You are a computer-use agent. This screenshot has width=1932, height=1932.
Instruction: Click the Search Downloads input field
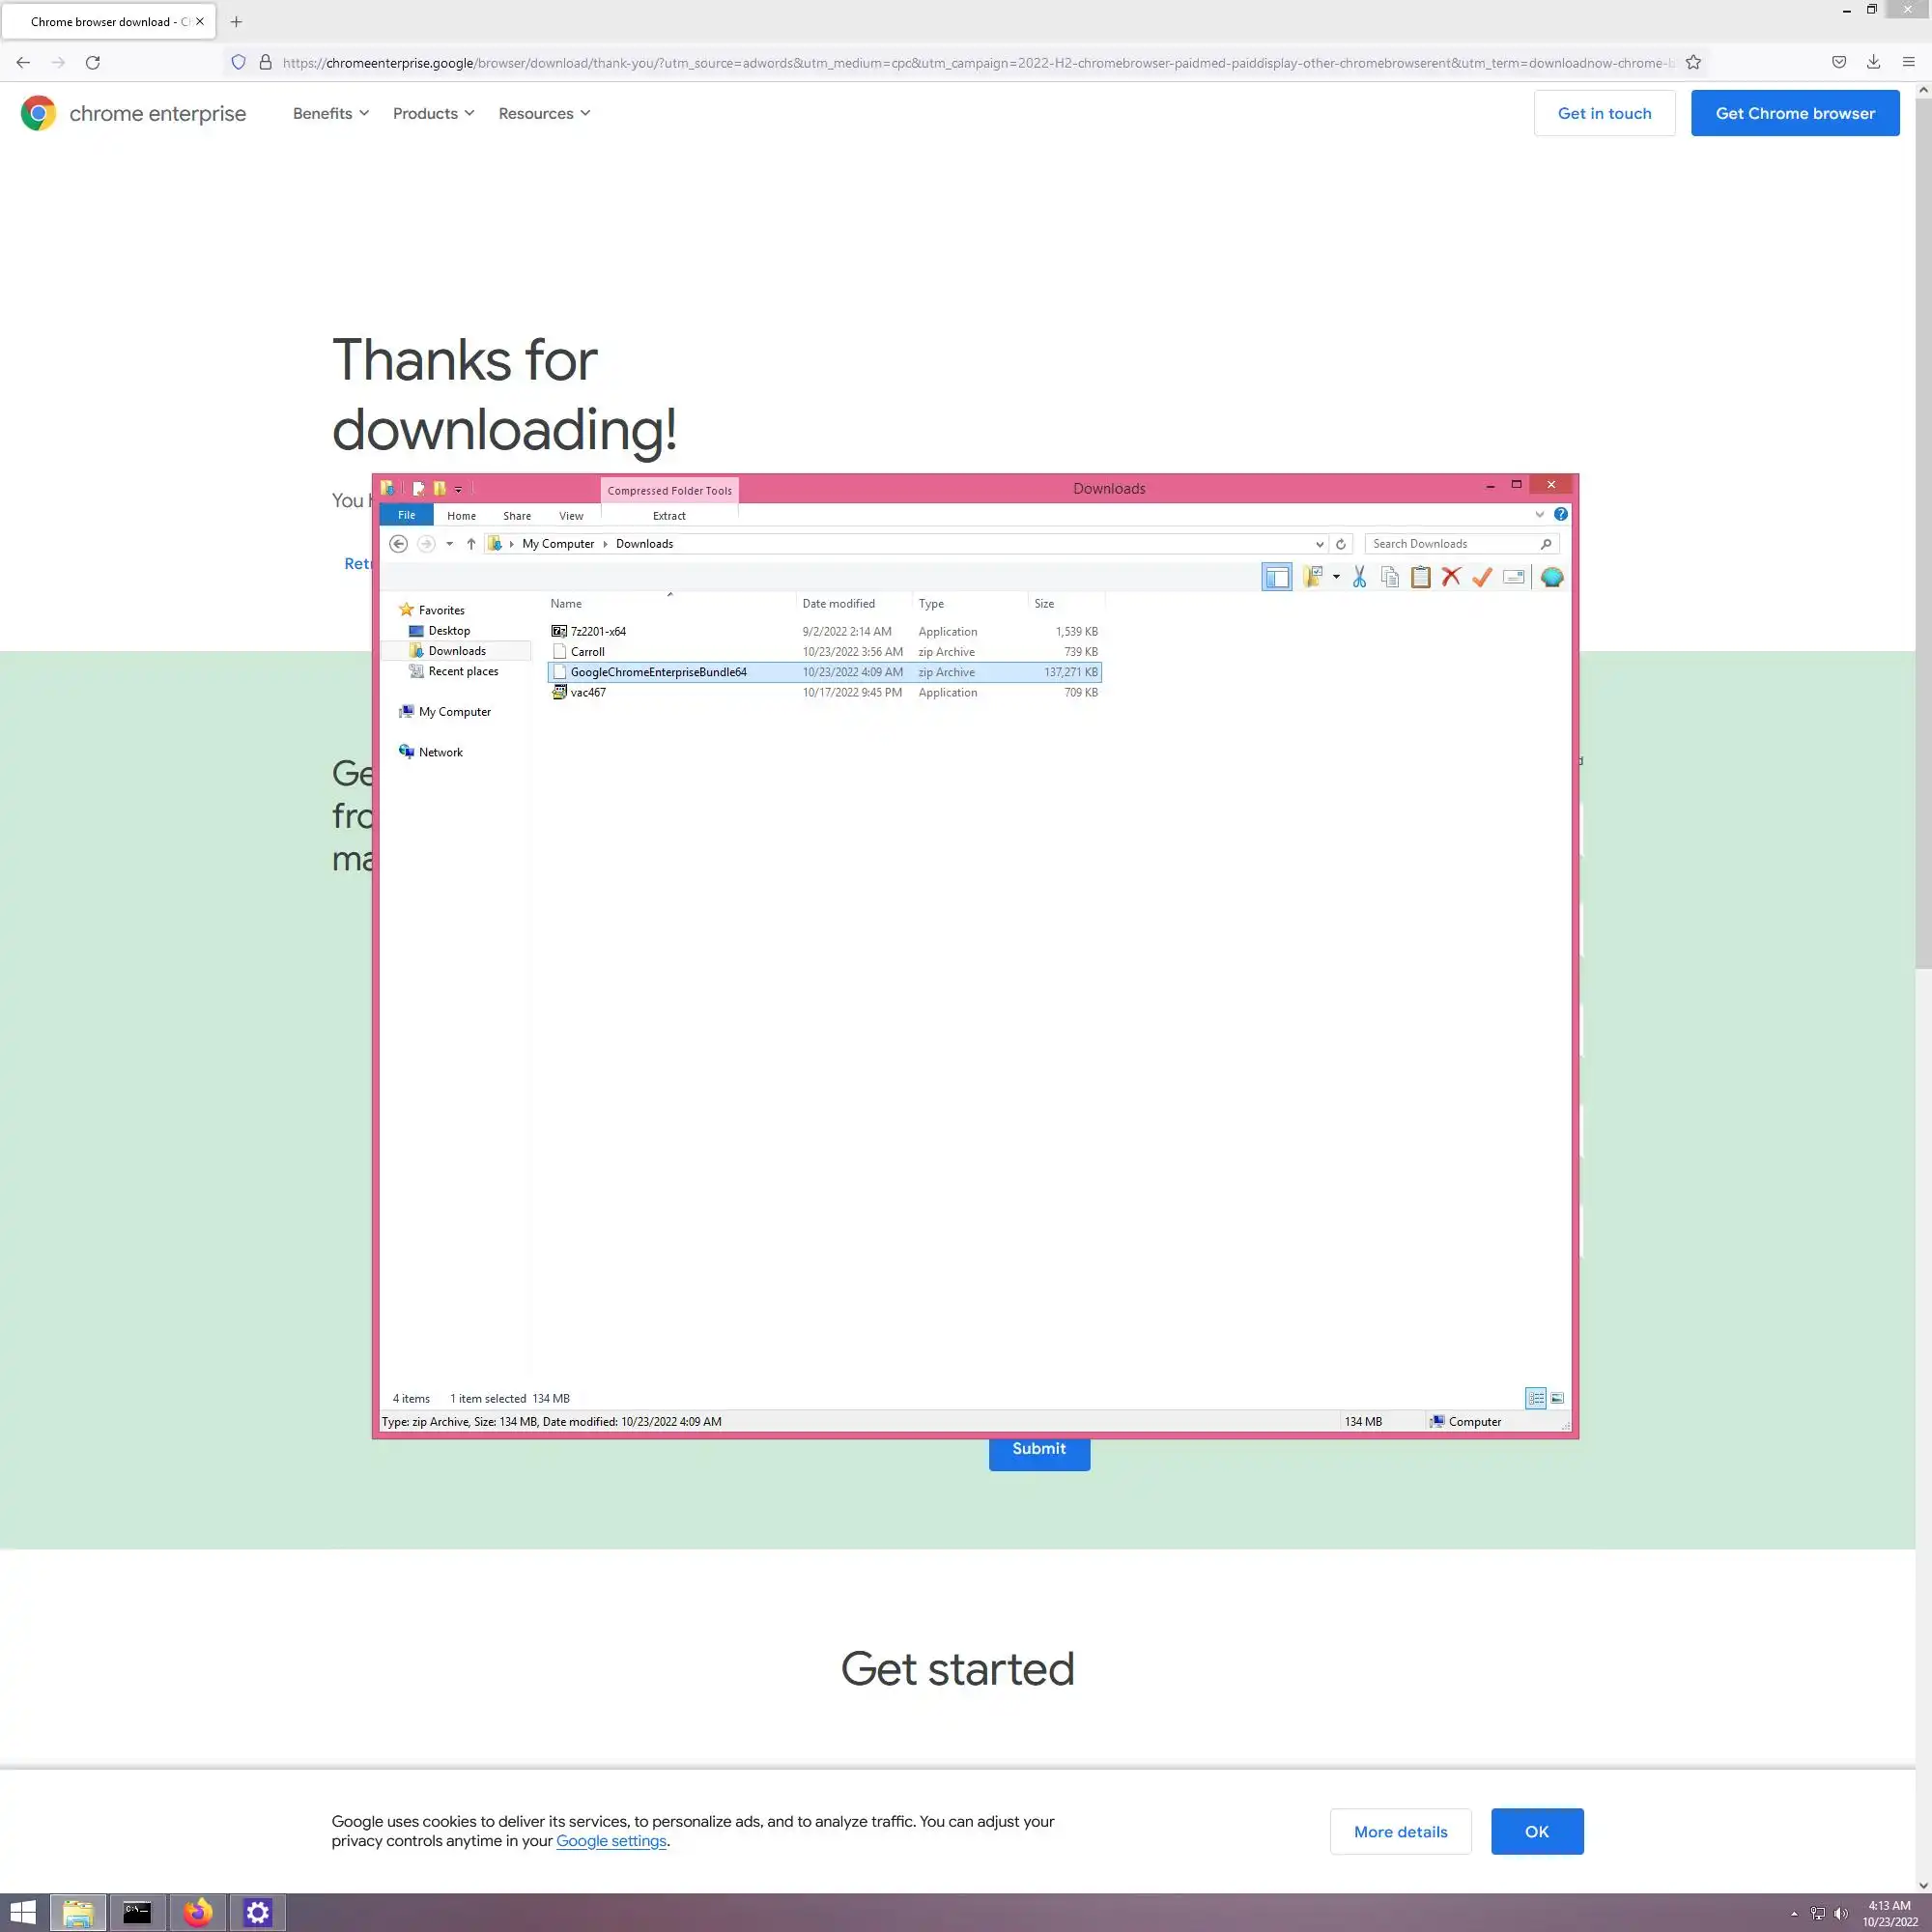pos(1450,544)
